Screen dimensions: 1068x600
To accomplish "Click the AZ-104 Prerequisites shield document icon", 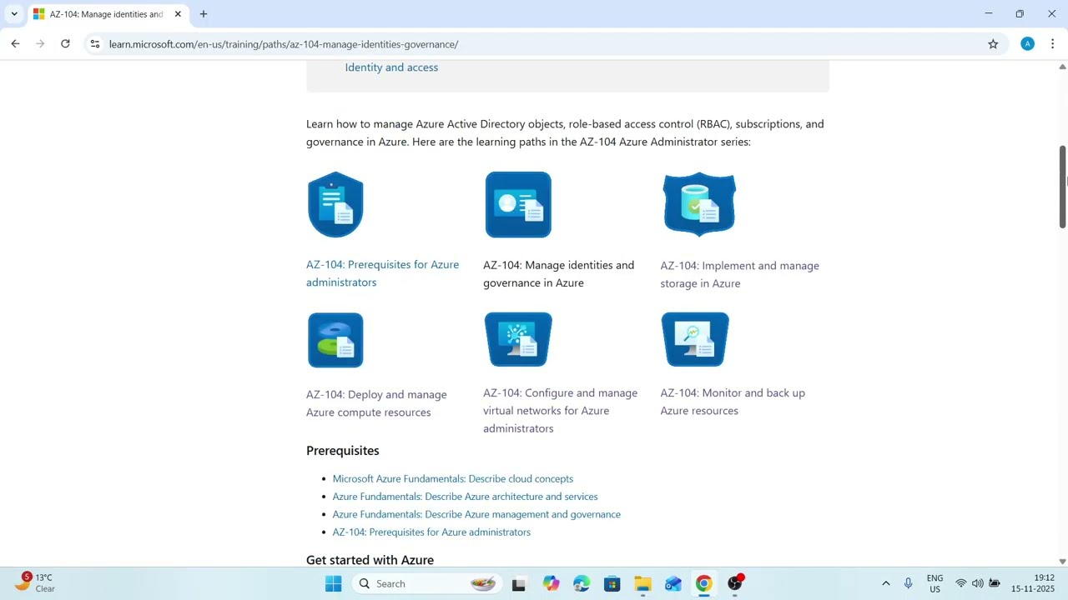I will pos(335,205).
